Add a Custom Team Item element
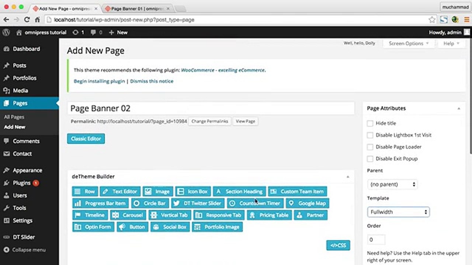Viewport: 472px width, 265px height. click(x=297, y=191)
